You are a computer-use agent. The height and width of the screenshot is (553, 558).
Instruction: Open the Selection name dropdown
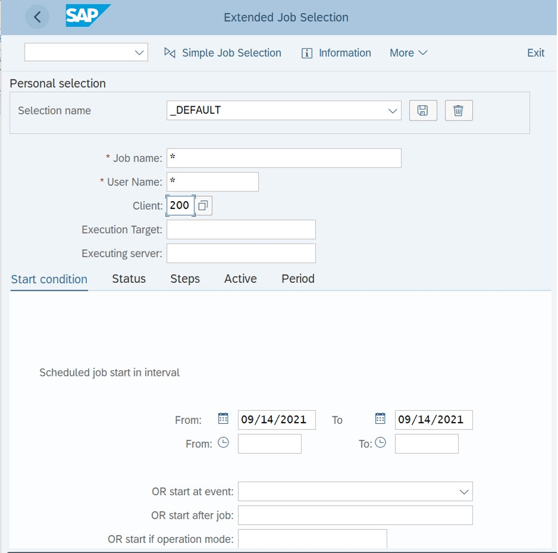(394, 110)
